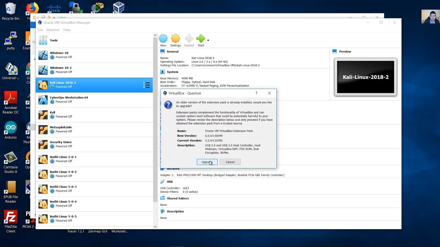
Task: Open EPUB File Reader desktop icon
Action: coord(11,192)
